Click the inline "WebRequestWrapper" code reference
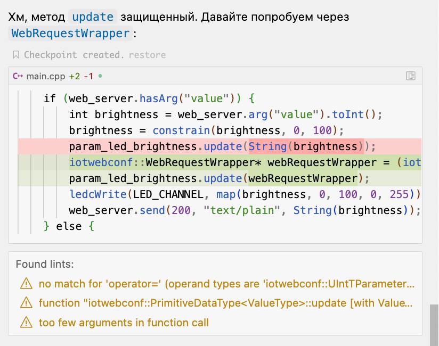The width and height of the screenshot is (439, 346). (x=70, y=34)
